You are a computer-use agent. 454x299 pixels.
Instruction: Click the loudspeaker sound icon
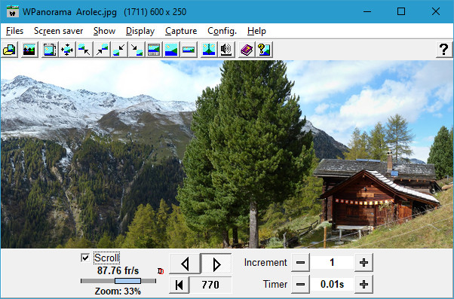pos(226,50)
